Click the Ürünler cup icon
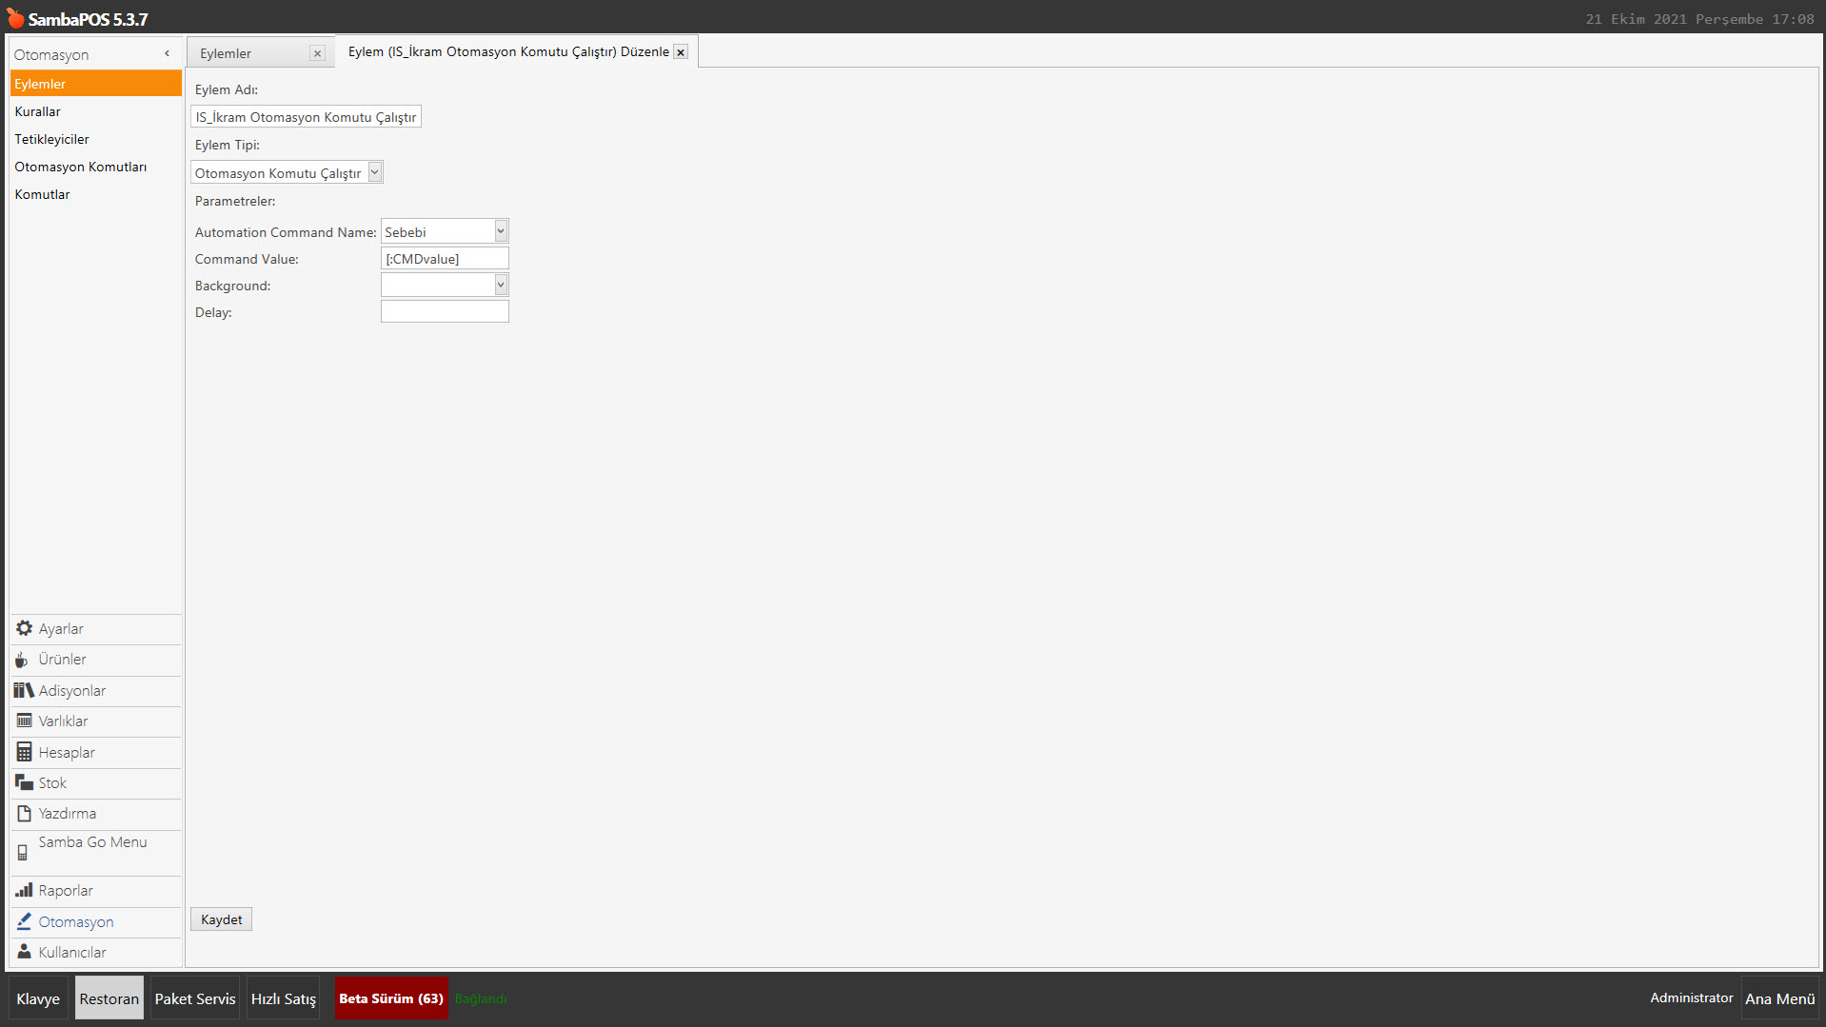This screenshot has width=1826, height=1027. click(22, 660)
